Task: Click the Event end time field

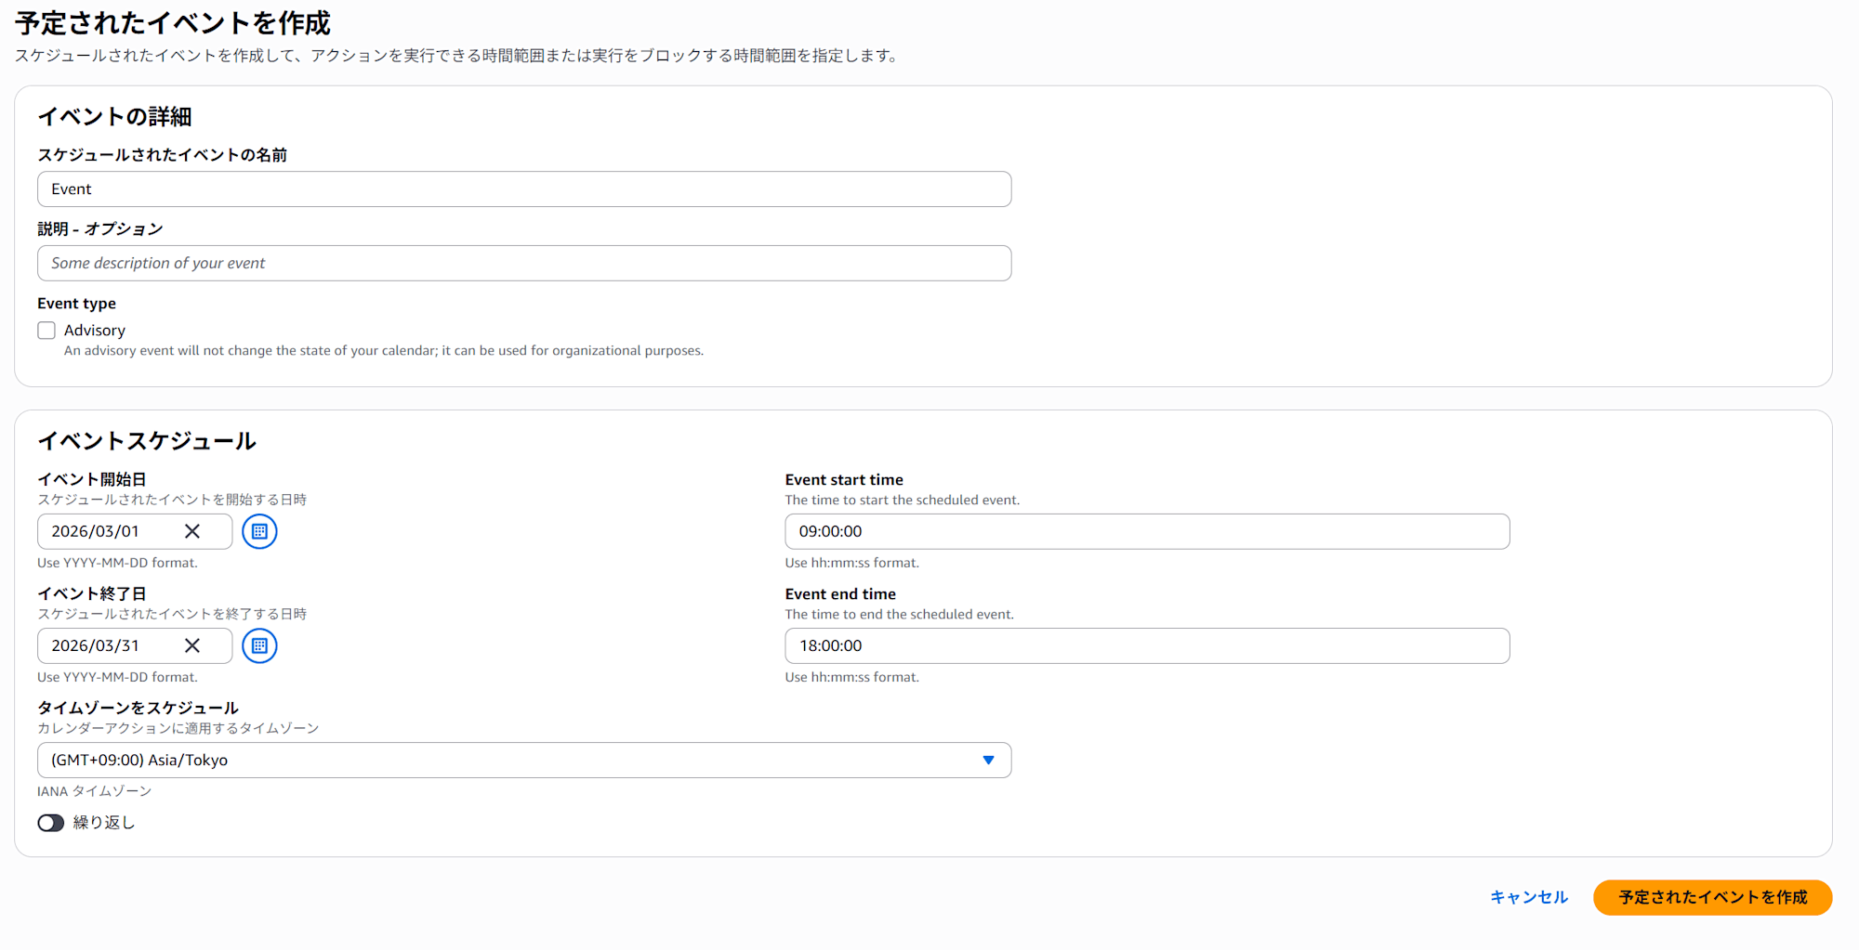Action: click(x=1147, y=645)
